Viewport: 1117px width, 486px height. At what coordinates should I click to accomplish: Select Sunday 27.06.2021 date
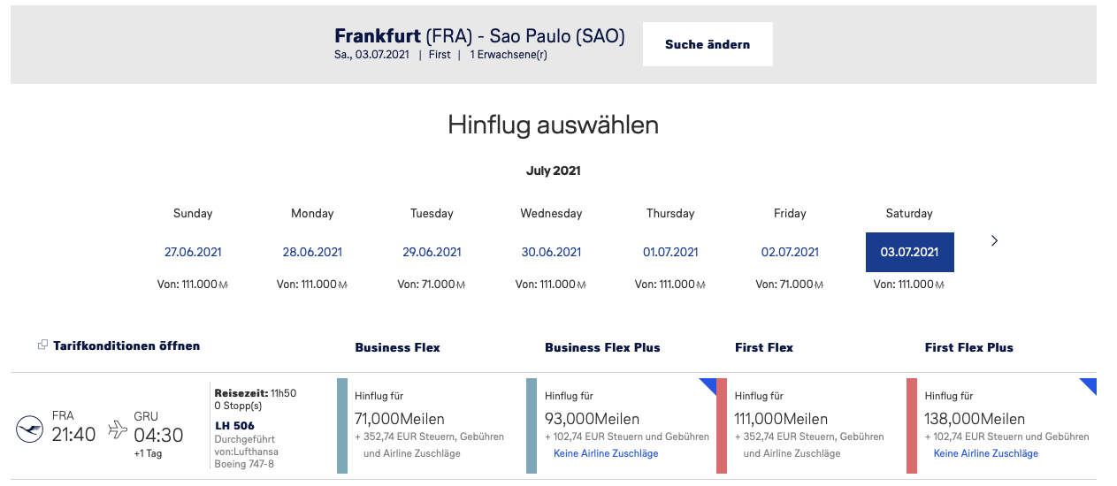[x=193, y=252]
